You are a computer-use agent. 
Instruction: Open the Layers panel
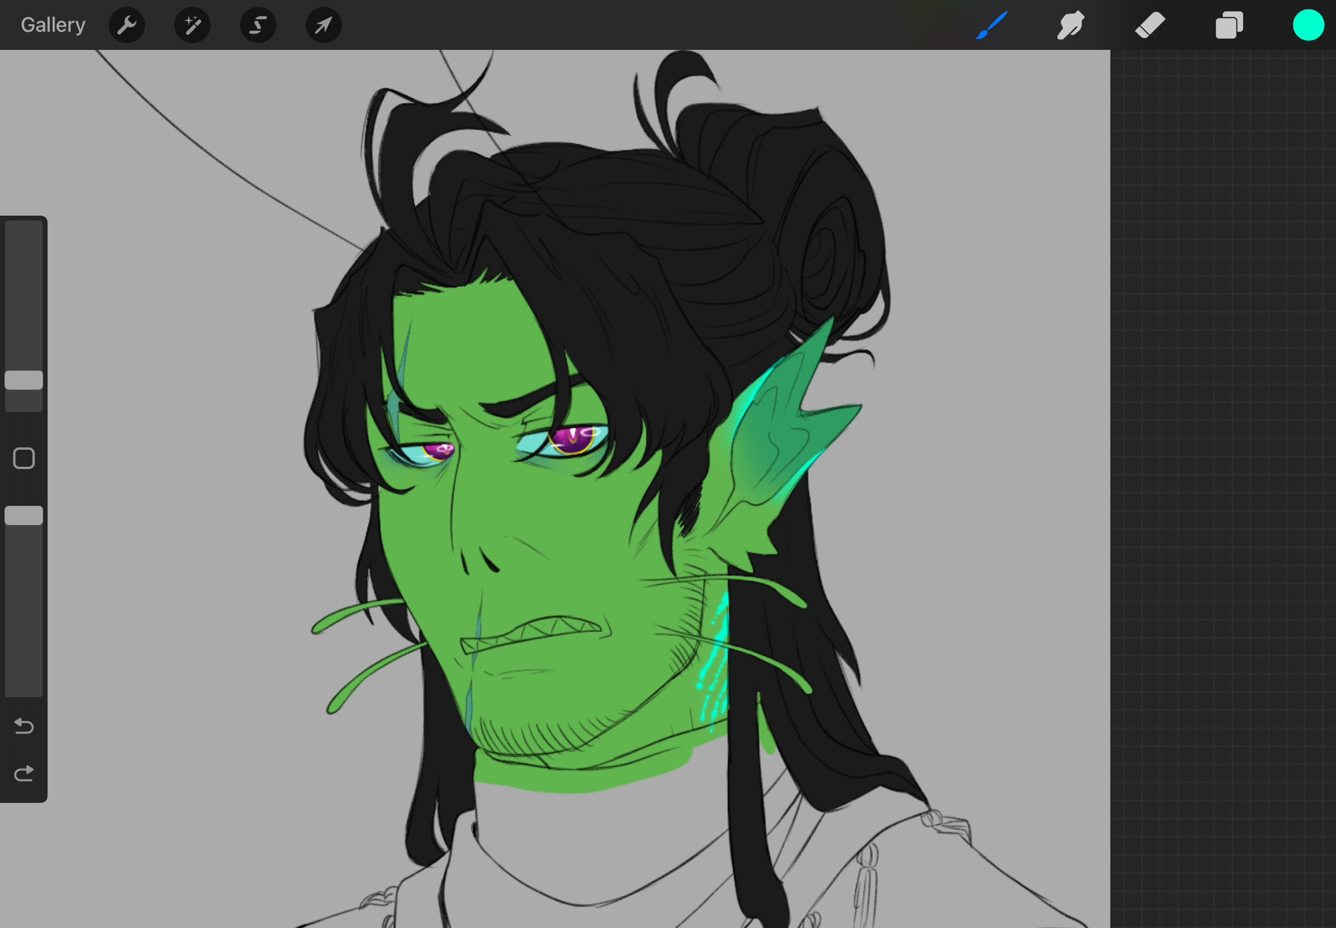tap(1228, 25)
